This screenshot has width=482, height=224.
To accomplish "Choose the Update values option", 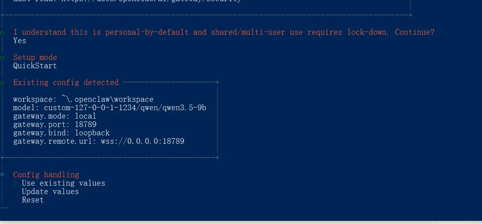I will pos(50,192).
